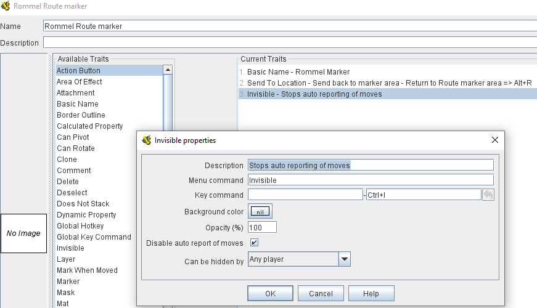Click the Menu command text field
The width and height of the screenshot is (537, 308).
click(x=371, y=180)
